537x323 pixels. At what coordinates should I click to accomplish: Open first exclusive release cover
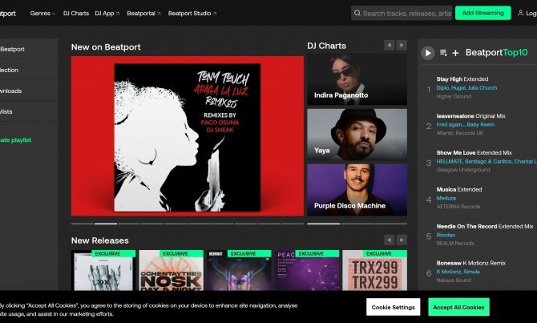click(103, 271)
